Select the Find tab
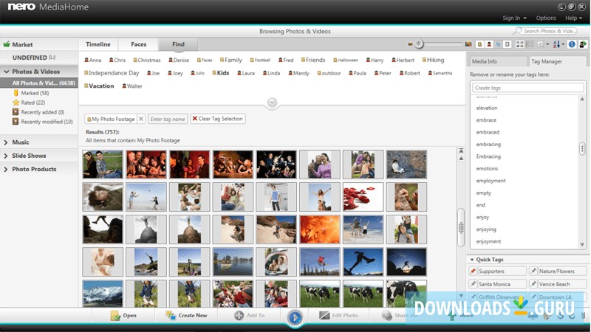This screenshot has width=591, height=332. tap(178, 44)
